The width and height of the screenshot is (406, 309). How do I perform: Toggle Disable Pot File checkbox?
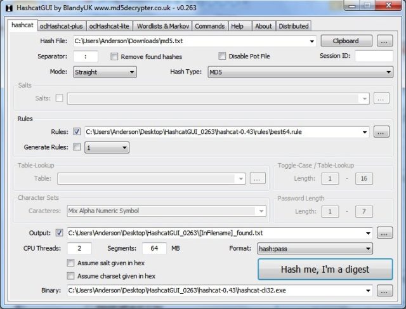223,56
